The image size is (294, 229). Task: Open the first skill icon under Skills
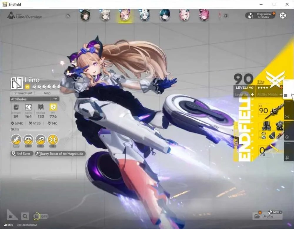point(16,140)
